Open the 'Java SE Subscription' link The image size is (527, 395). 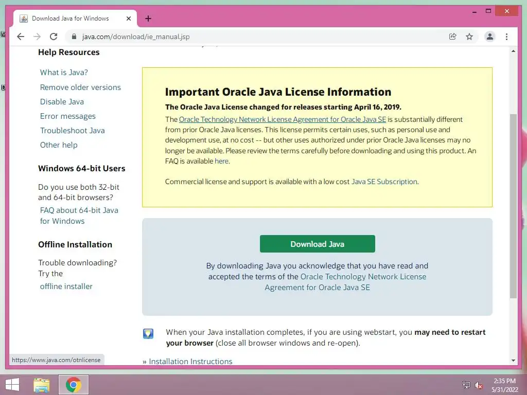point(384,182)
